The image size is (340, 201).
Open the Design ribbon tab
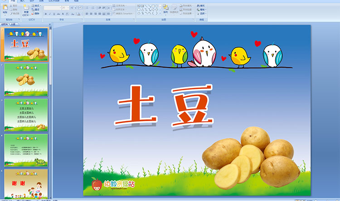[x=32, y=1]
